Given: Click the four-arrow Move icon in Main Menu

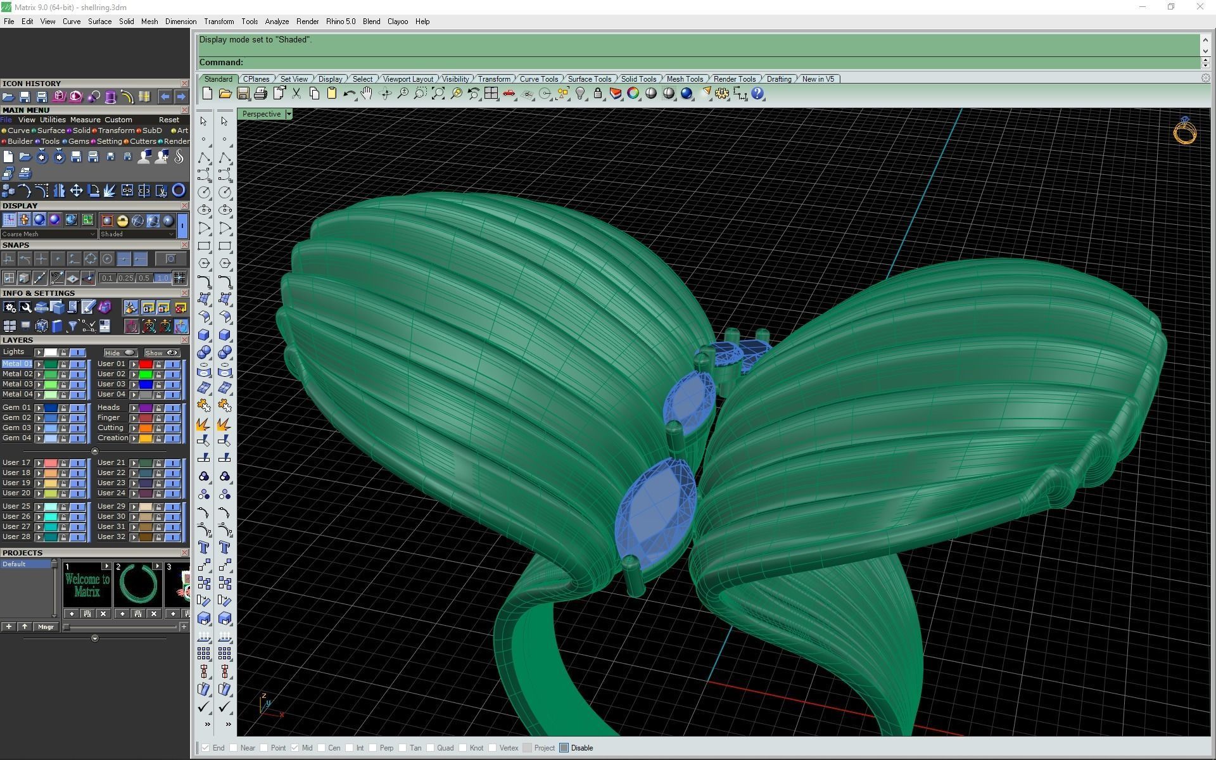Looking at the screenshot, I should click(x=76, y=190).
